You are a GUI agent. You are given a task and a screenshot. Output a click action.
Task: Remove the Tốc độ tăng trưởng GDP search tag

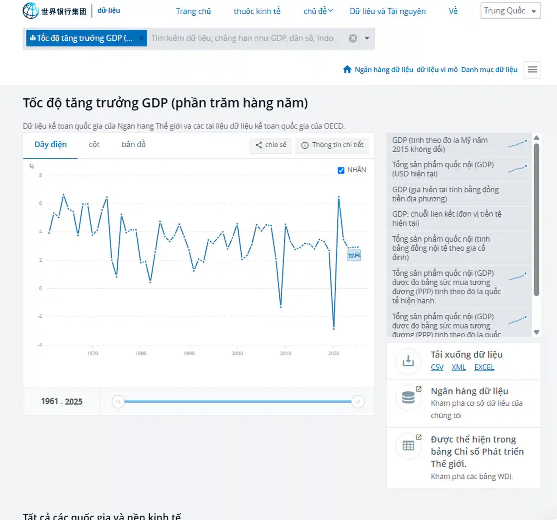pos(141,38)
